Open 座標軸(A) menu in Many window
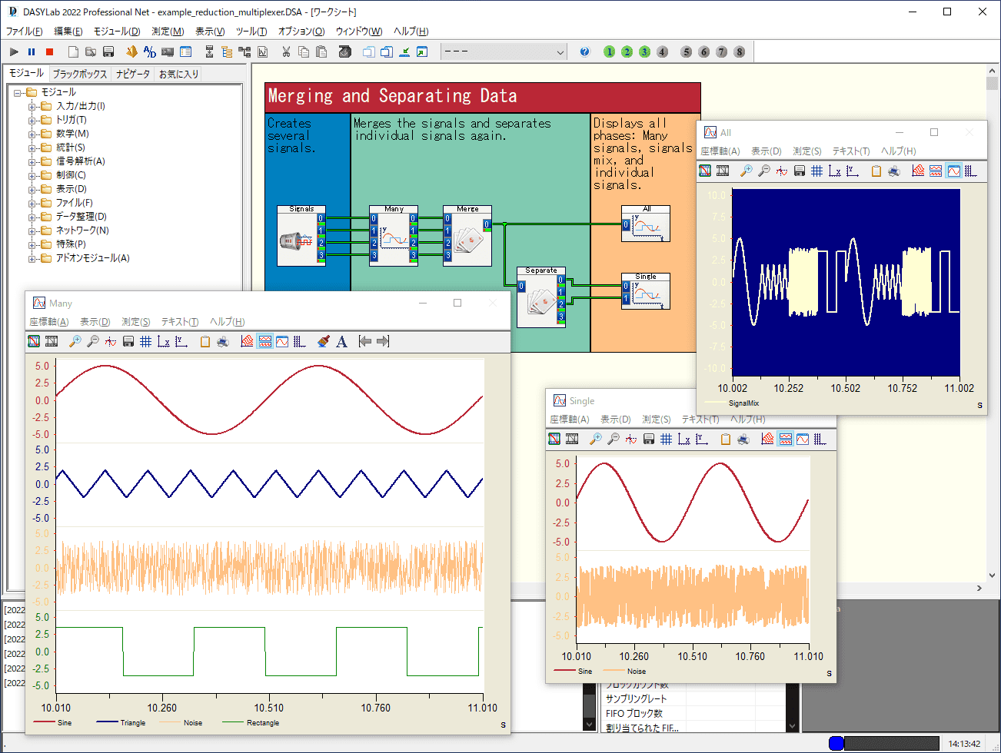The width and height of the screenshot is (1001, 753). tap(49, 322)
